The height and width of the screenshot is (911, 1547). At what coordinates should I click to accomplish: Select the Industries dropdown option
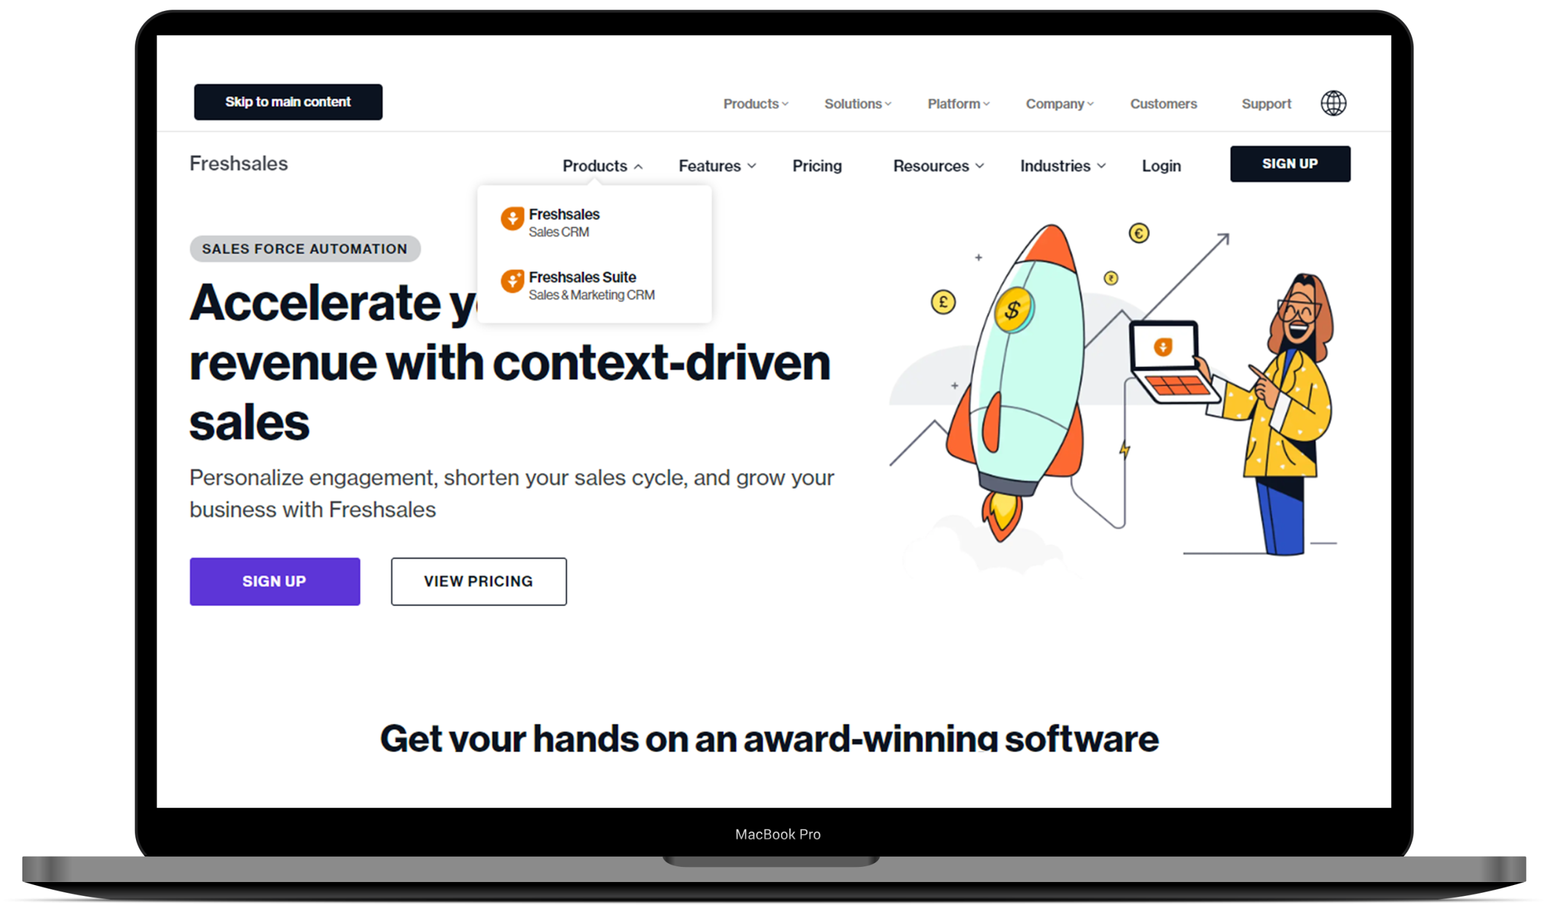(x=1063, y=165)
